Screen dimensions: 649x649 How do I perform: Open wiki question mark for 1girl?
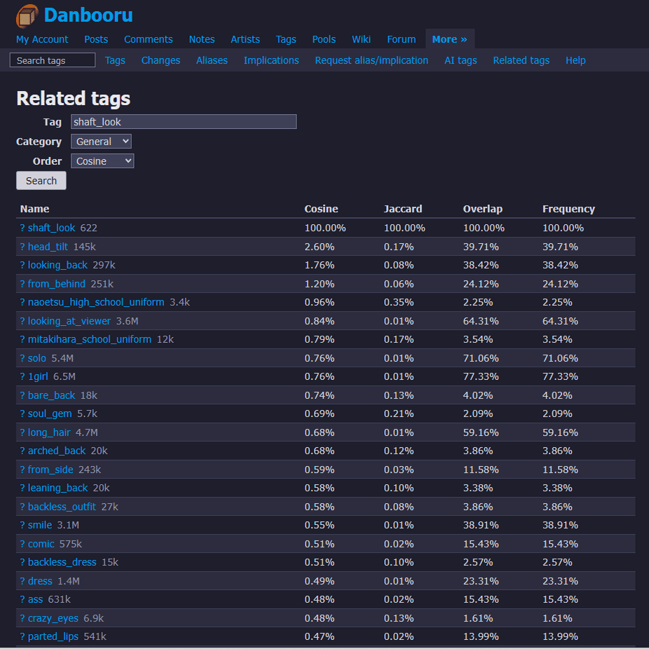point(22,376)
